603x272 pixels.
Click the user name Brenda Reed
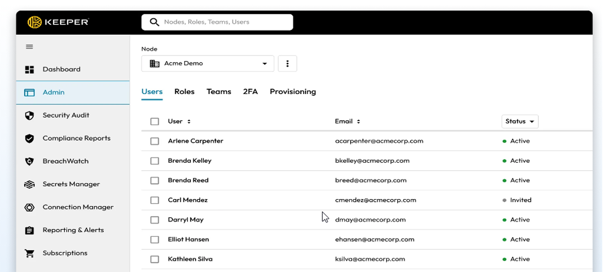pyautogui.click(x=188, y=180)
